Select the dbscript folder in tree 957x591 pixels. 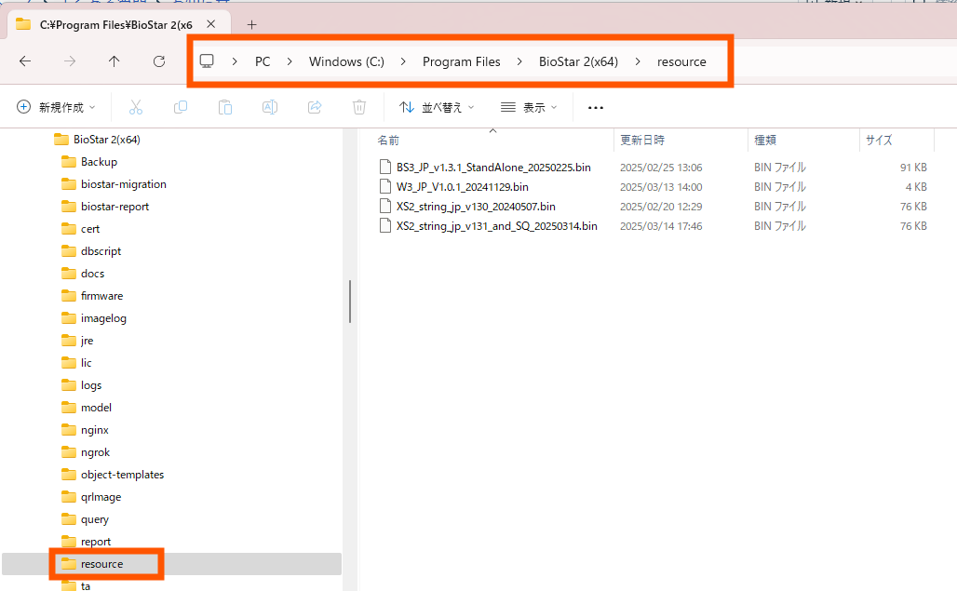pyautogui.click(x=101, y=251)
